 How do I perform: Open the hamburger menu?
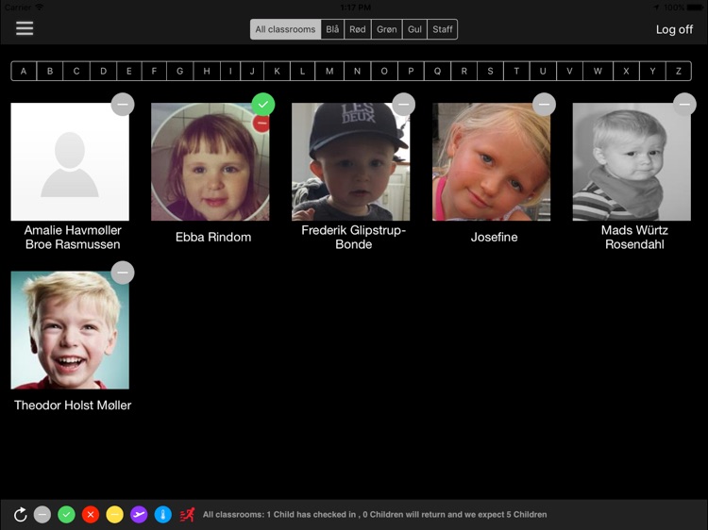click(25, 28)
